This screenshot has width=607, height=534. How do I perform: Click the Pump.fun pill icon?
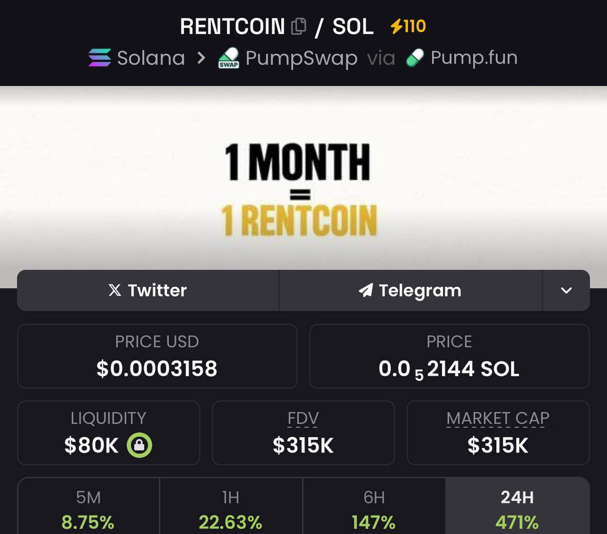click(x=415, y=58)
